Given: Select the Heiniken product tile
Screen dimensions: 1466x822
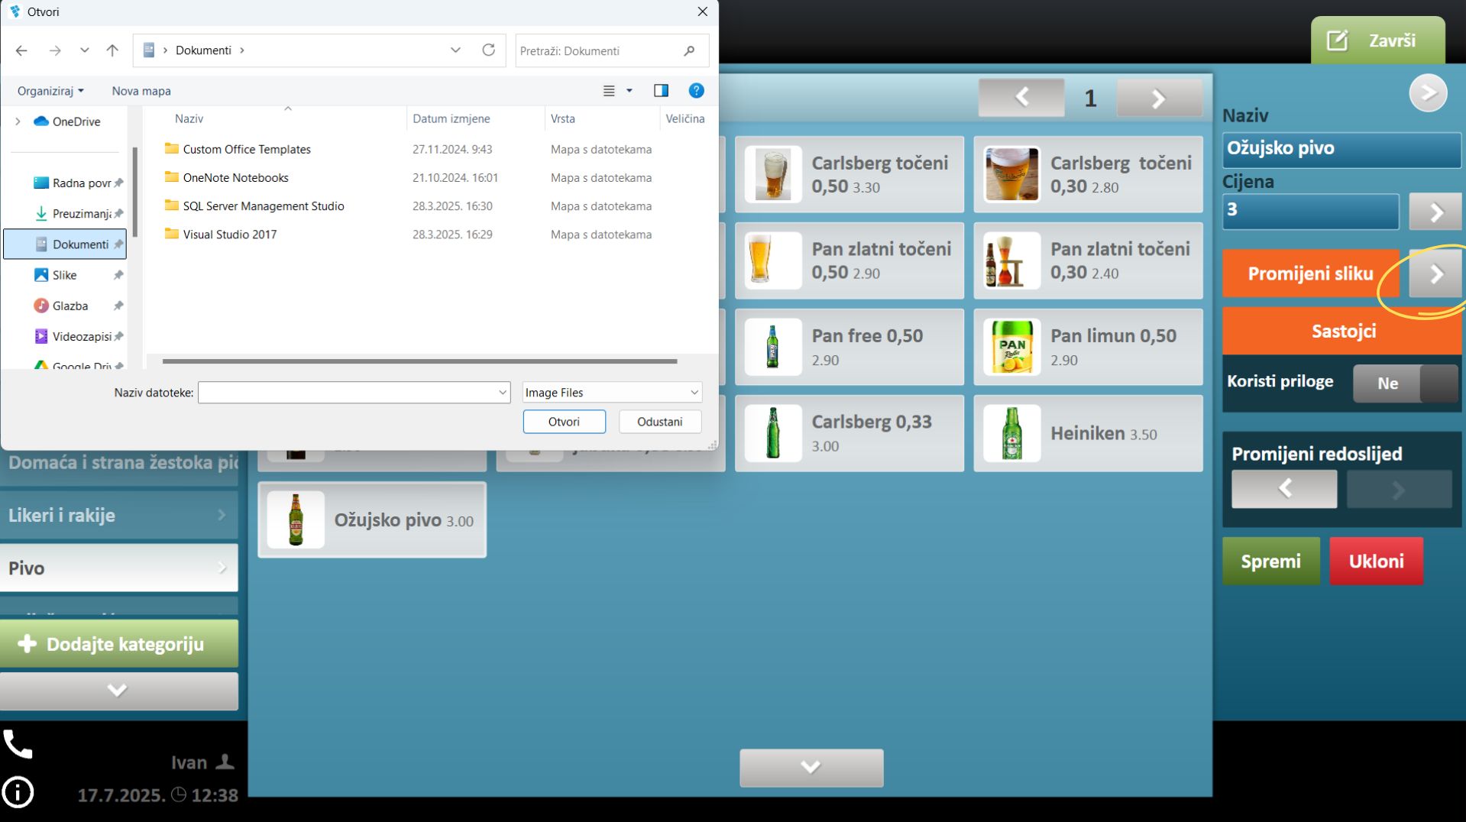Looking at the screenshot, I should (1087, 433).
